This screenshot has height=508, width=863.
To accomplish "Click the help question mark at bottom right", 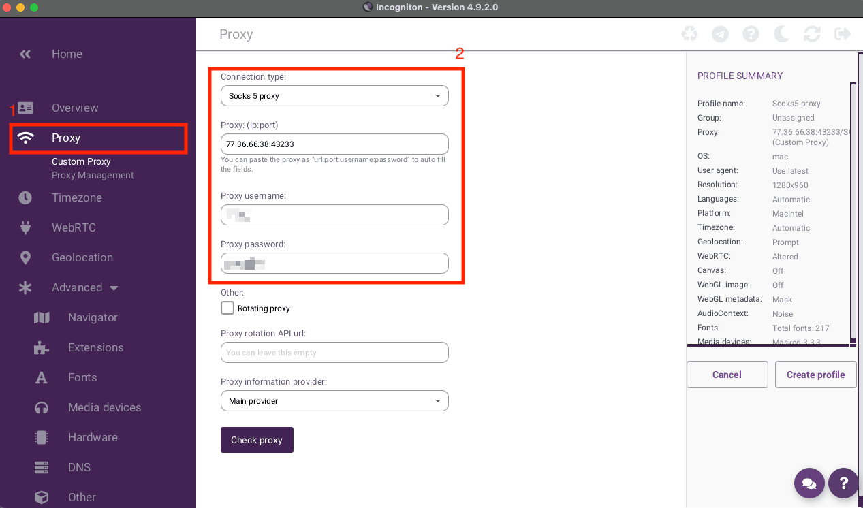I will (843, 483).
